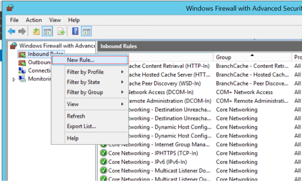Select Core Networking - Multicast Listener Do... rule
This screenshot has width=302, height=181.
(x=159, y=170)
